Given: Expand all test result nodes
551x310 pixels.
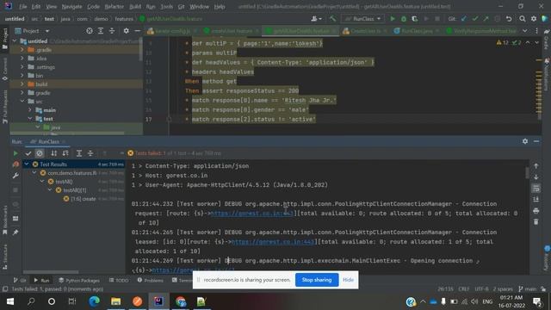Looking at the screenshot, I should [79, 153].
